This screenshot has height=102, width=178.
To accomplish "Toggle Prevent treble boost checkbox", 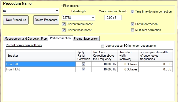I will 64,24.
